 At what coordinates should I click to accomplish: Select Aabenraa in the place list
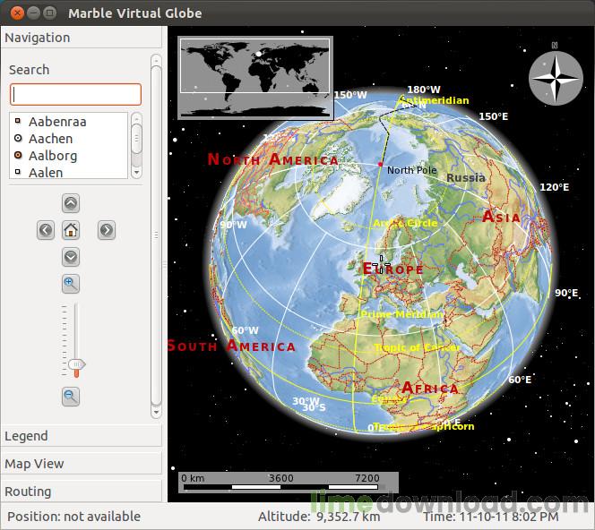57,121
